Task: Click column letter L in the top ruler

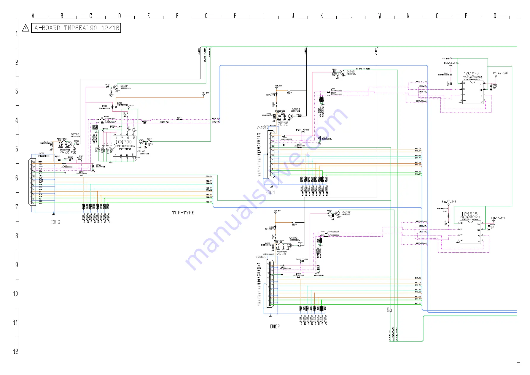Action: click(350, 16)
